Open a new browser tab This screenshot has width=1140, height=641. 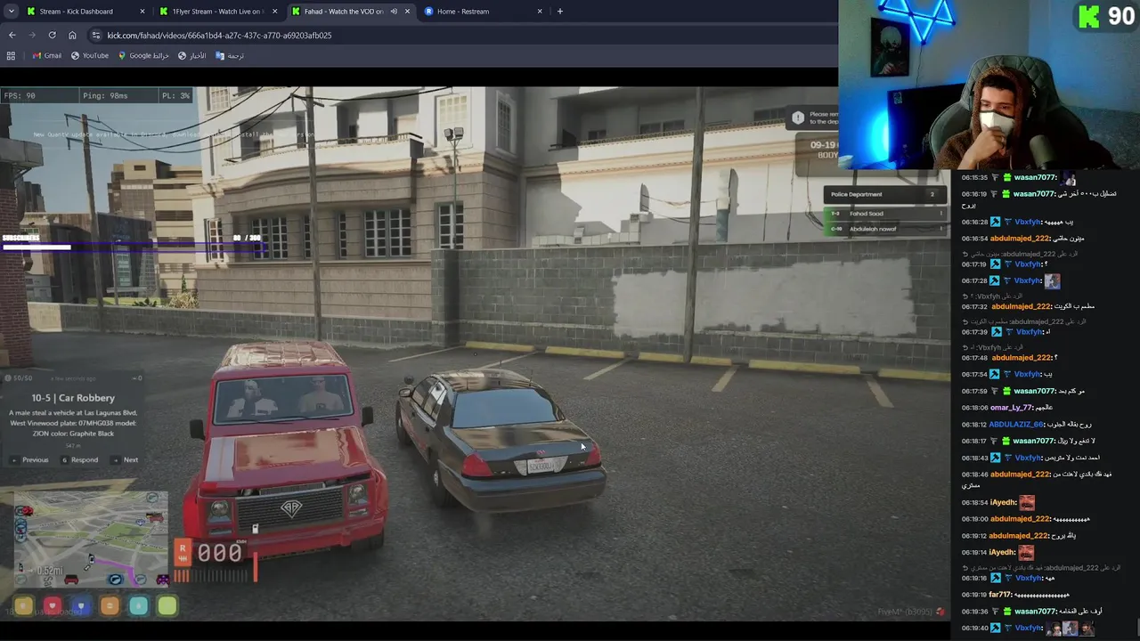point(559,12)
